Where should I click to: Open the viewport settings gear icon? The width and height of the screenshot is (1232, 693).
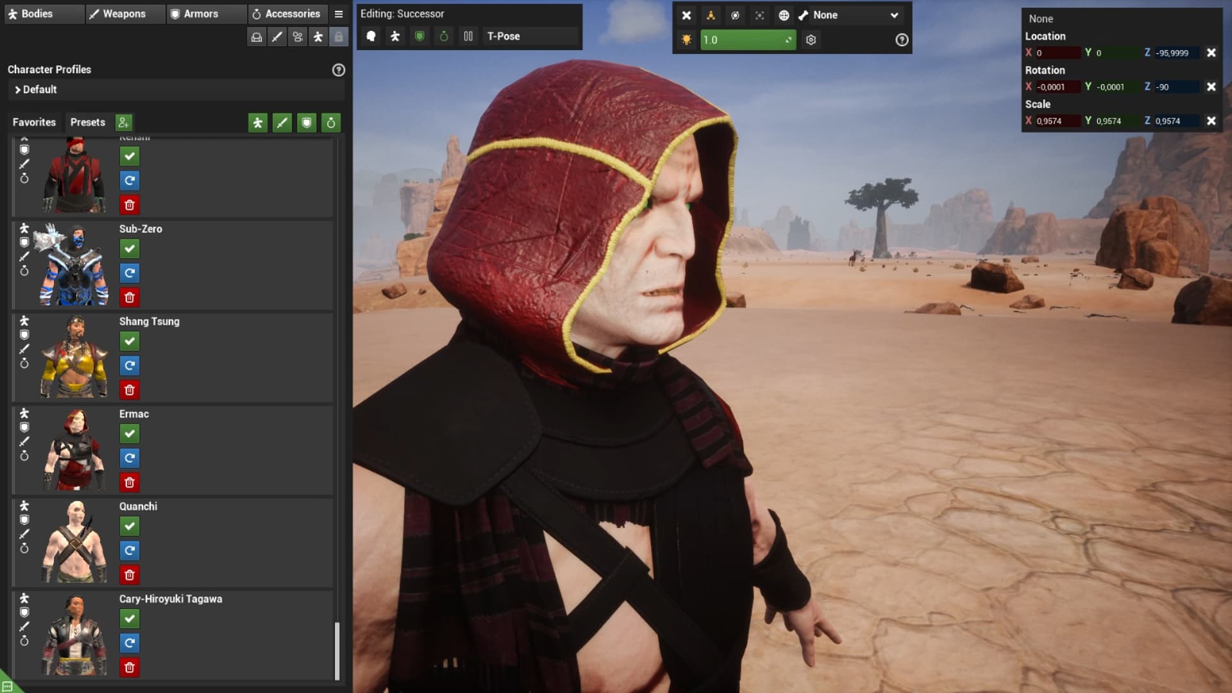point(811,40)
